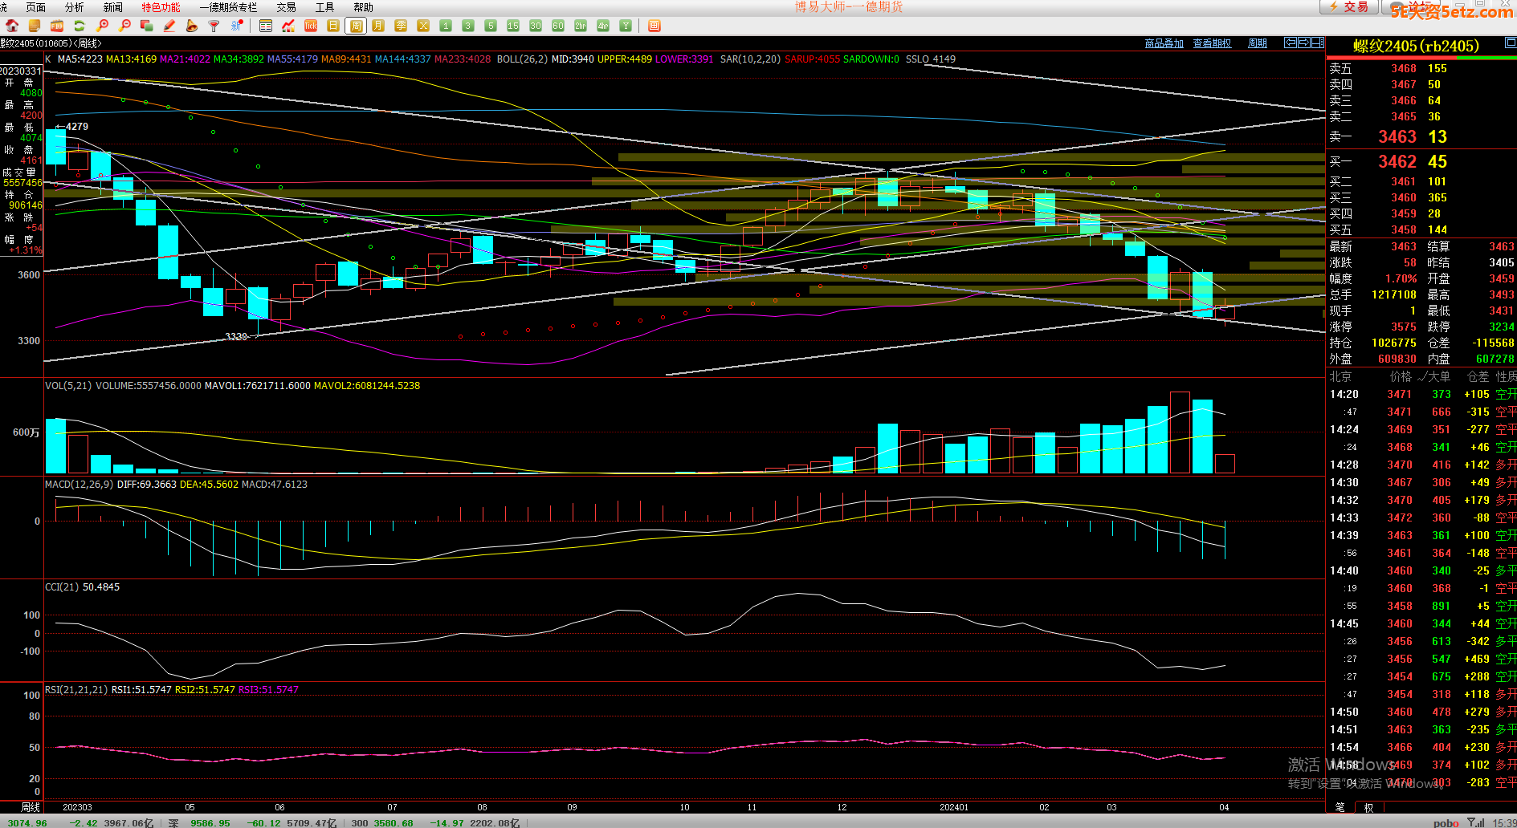This screenshot has width=1517, height=828.
Task: Click the 商品叠加 link
Action: click(1164, 43)
